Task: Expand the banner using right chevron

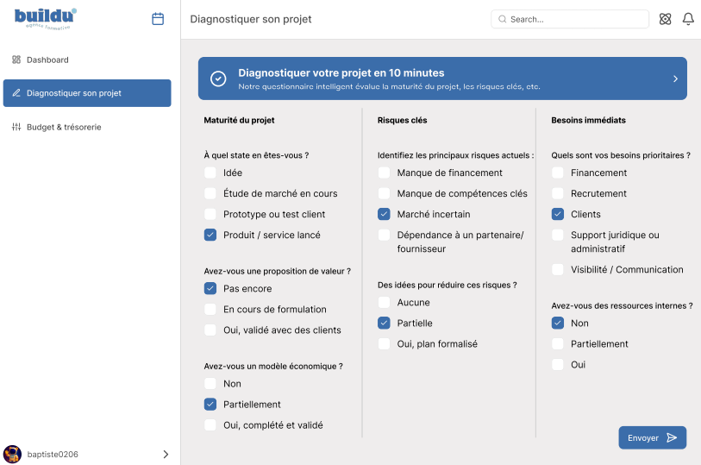Action: click(x=675, y=79)
